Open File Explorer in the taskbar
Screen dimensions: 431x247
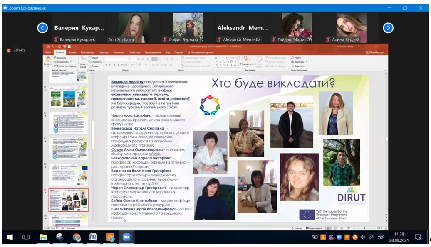(43, 237)
